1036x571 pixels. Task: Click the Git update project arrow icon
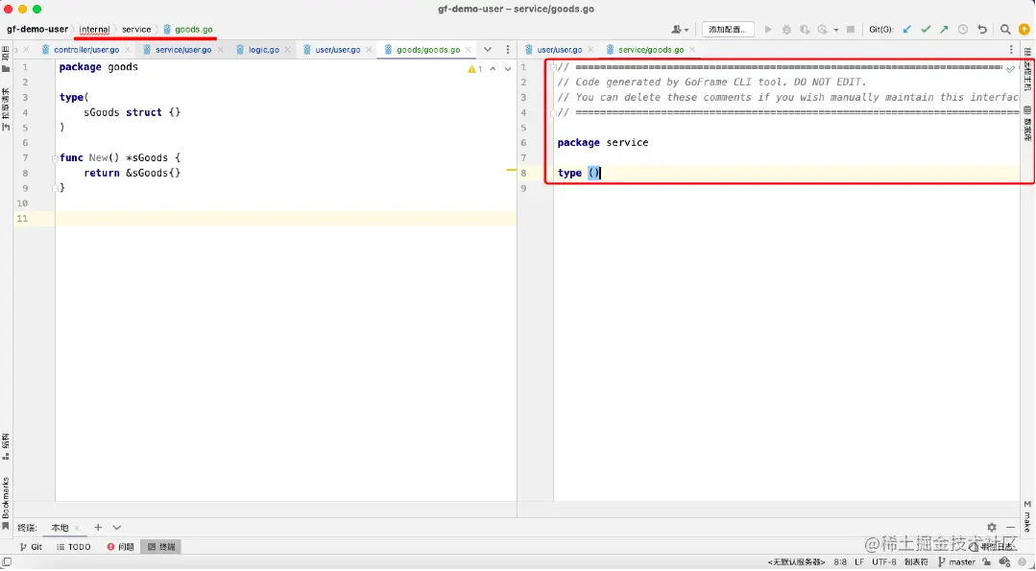click(x=907, y=30)
